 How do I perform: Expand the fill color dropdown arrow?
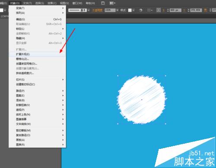pyautogui.click(x=5, y=10)
